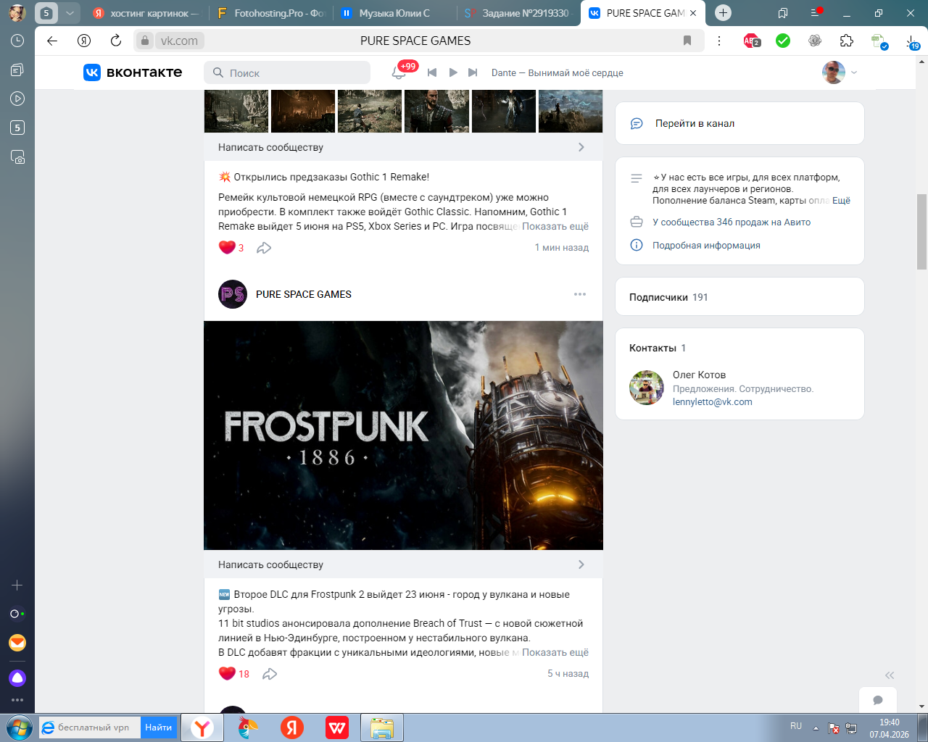Expand the tab group dropdown chevron
This screenshot has height=742, width=928.
[70, 13]
